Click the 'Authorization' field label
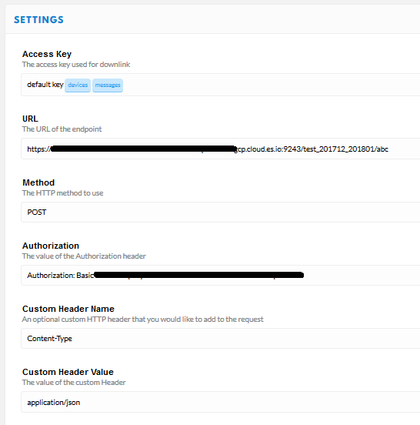The width and height of the screenshot is (420, 425). pyautogui.click(x=51, y=246)
